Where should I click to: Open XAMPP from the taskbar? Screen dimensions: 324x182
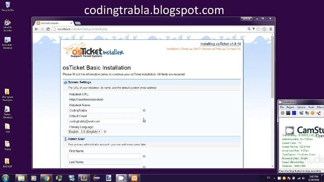[x=134, y=178]
